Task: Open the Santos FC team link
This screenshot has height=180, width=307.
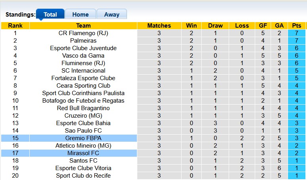Action: click(83, 161)
